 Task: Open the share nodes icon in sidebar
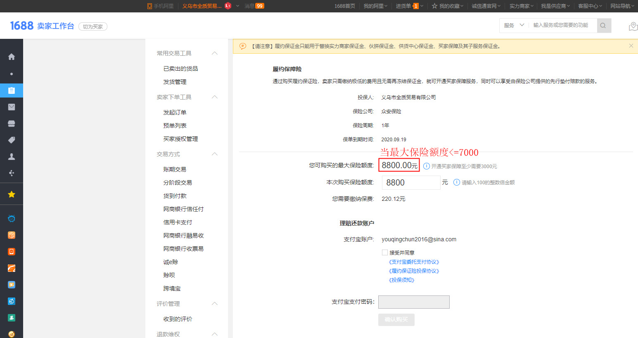pyautogui.click(x=12, y=173)
